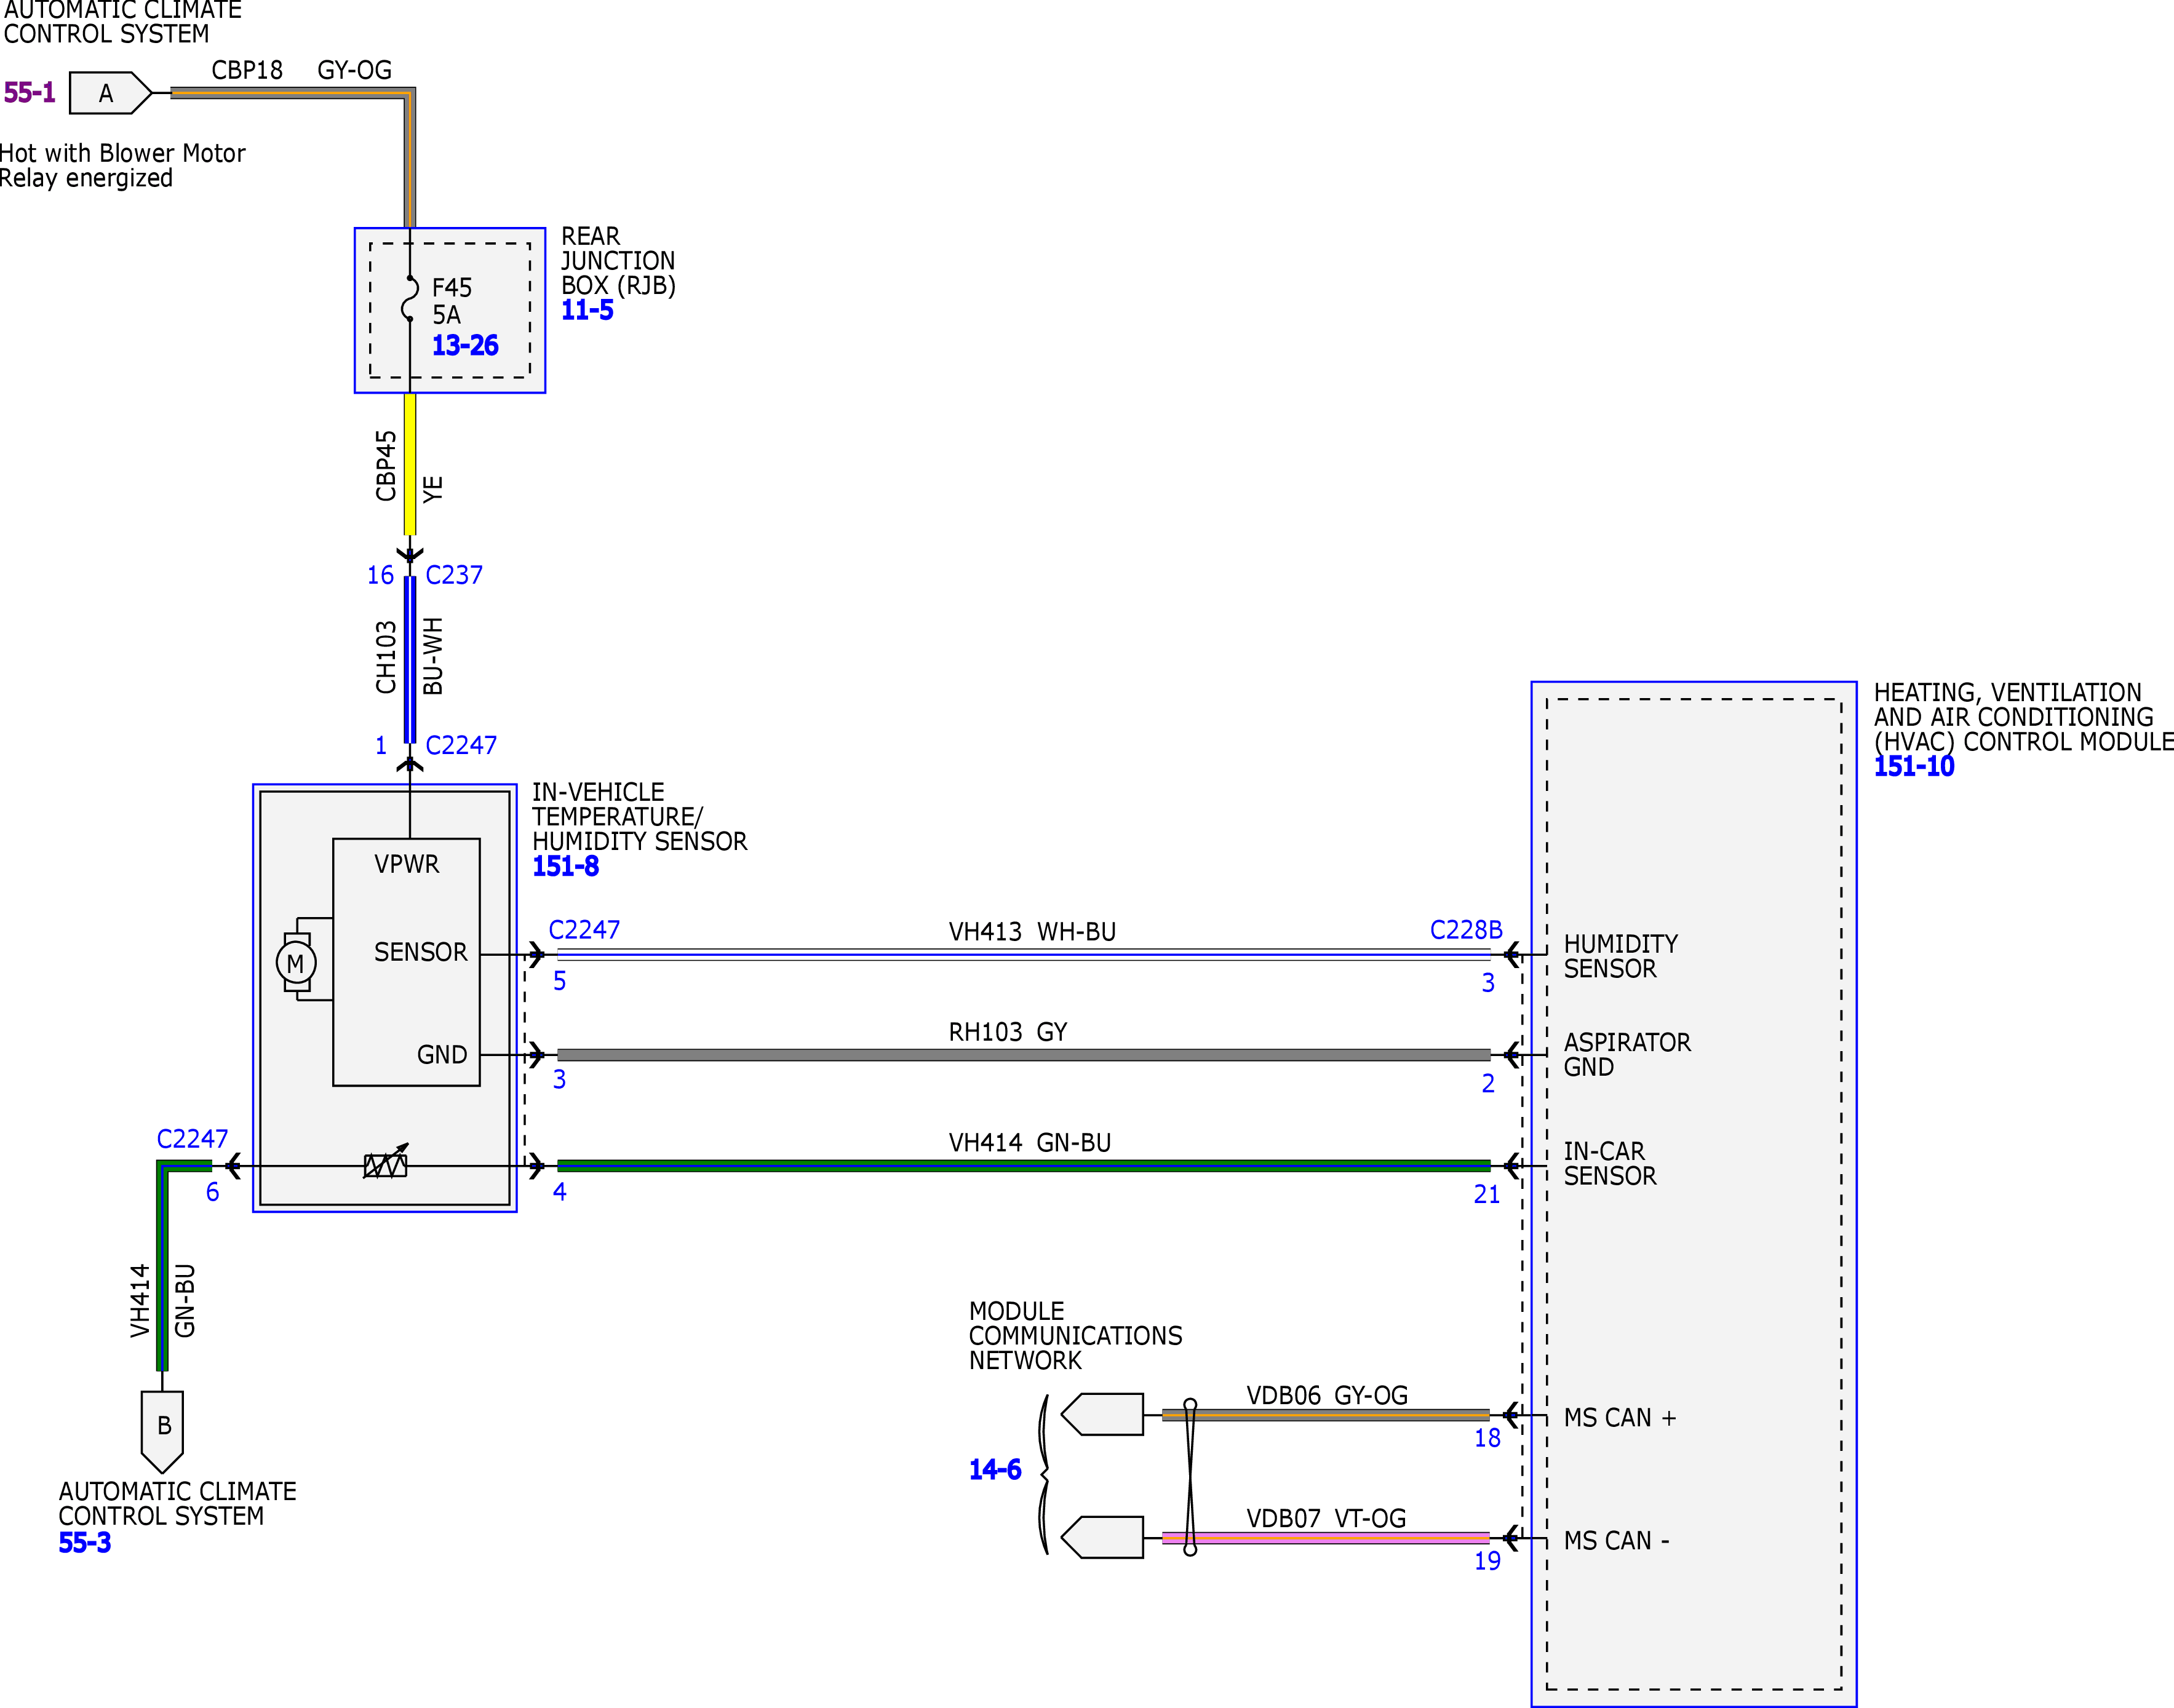Click the thermistor symbol in sensor box
Screen dimensions: 2174x1708
[x=386, y=1162]
